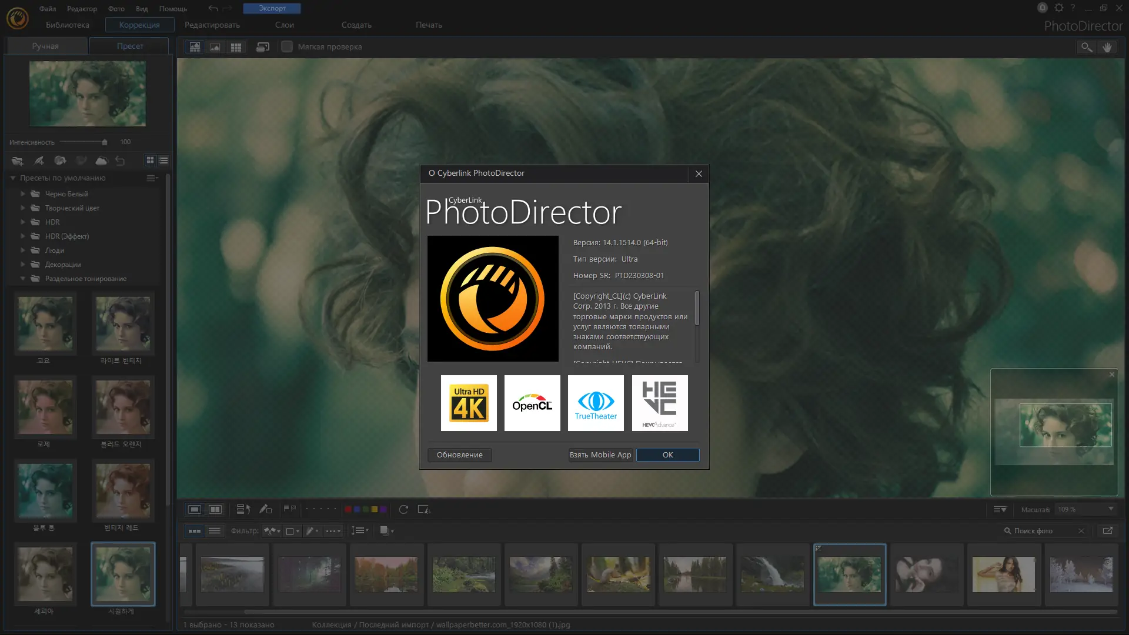Switch presets to list view

163,161
